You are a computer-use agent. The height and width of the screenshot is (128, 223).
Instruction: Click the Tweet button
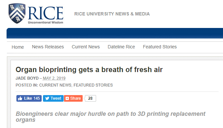coord(53,98)
